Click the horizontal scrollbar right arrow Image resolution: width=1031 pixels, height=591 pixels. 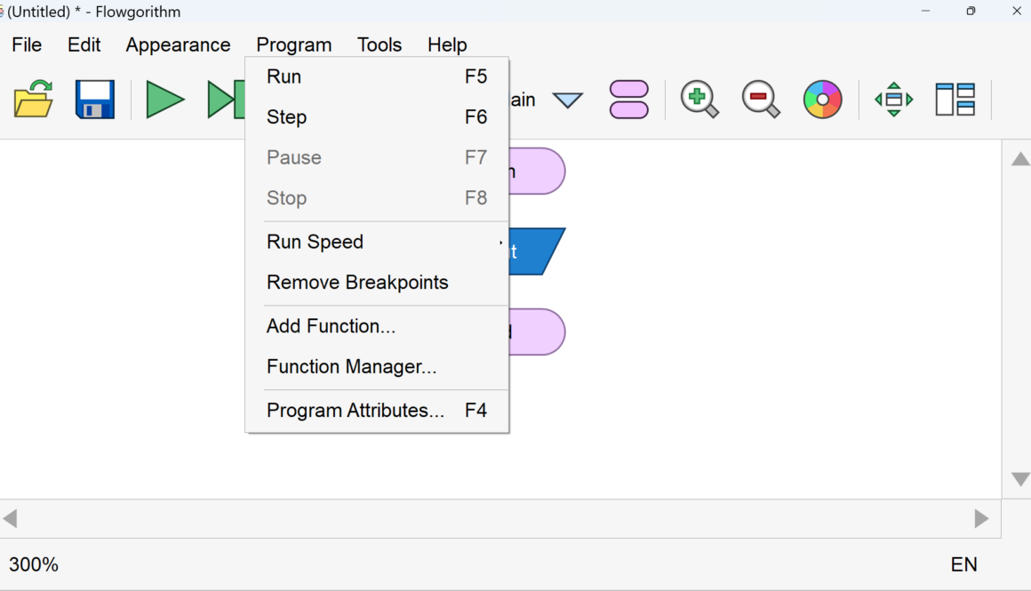coord(982,519)
